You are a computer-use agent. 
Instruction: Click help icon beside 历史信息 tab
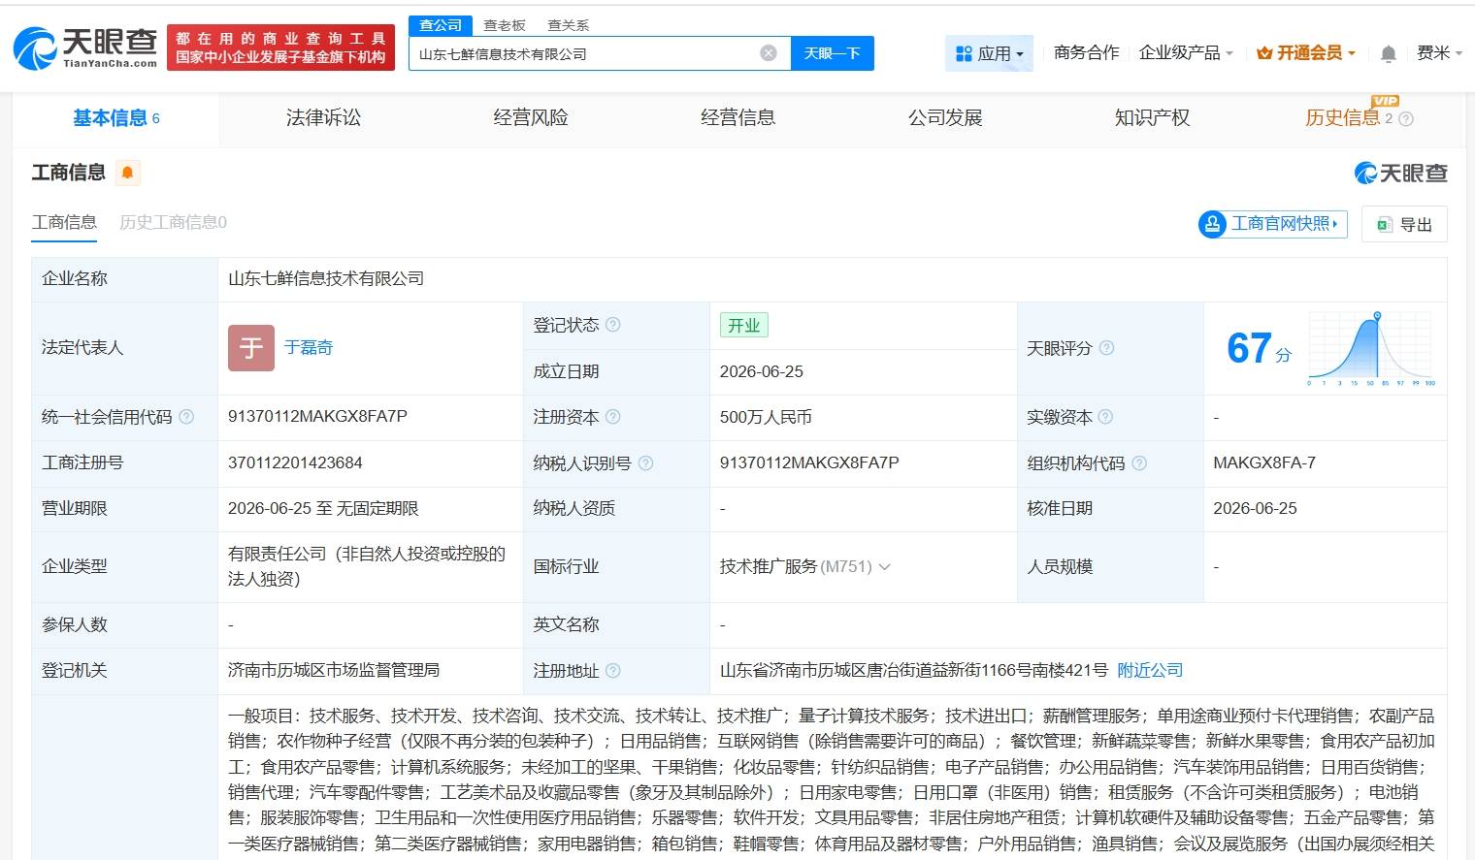1406,119
